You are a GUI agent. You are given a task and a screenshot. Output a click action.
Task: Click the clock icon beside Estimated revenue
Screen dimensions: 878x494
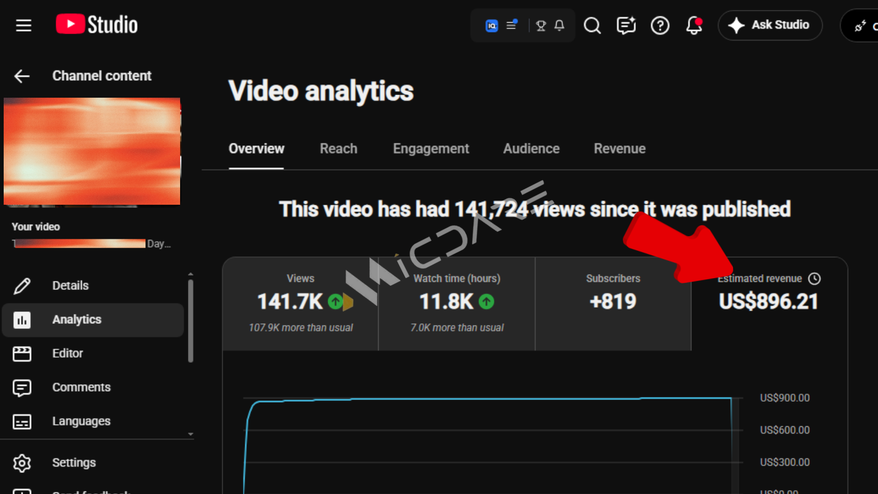(814, 279)
